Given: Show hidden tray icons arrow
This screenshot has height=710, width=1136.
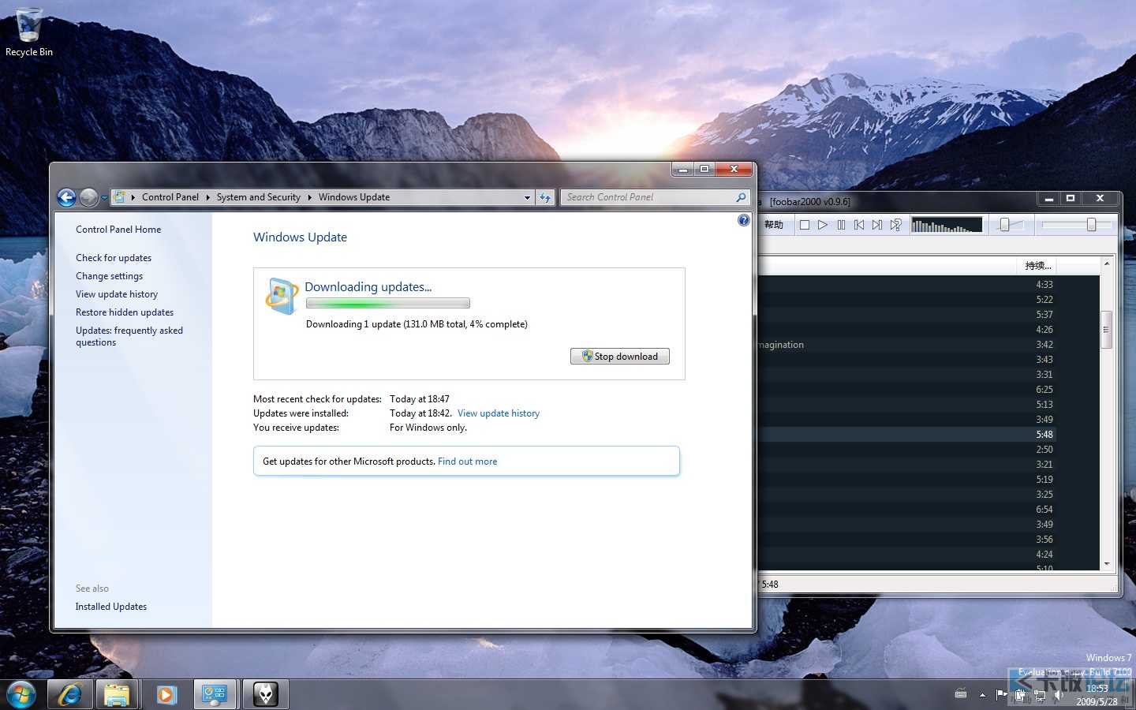Looking at the screenshot, I should point(982,695).
